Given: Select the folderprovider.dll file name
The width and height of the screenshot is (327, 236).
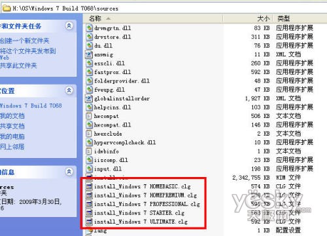Looking at the screenshot, I should tap(122, 81).
